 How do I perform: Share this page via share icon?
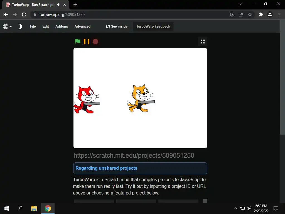(241, 14)
